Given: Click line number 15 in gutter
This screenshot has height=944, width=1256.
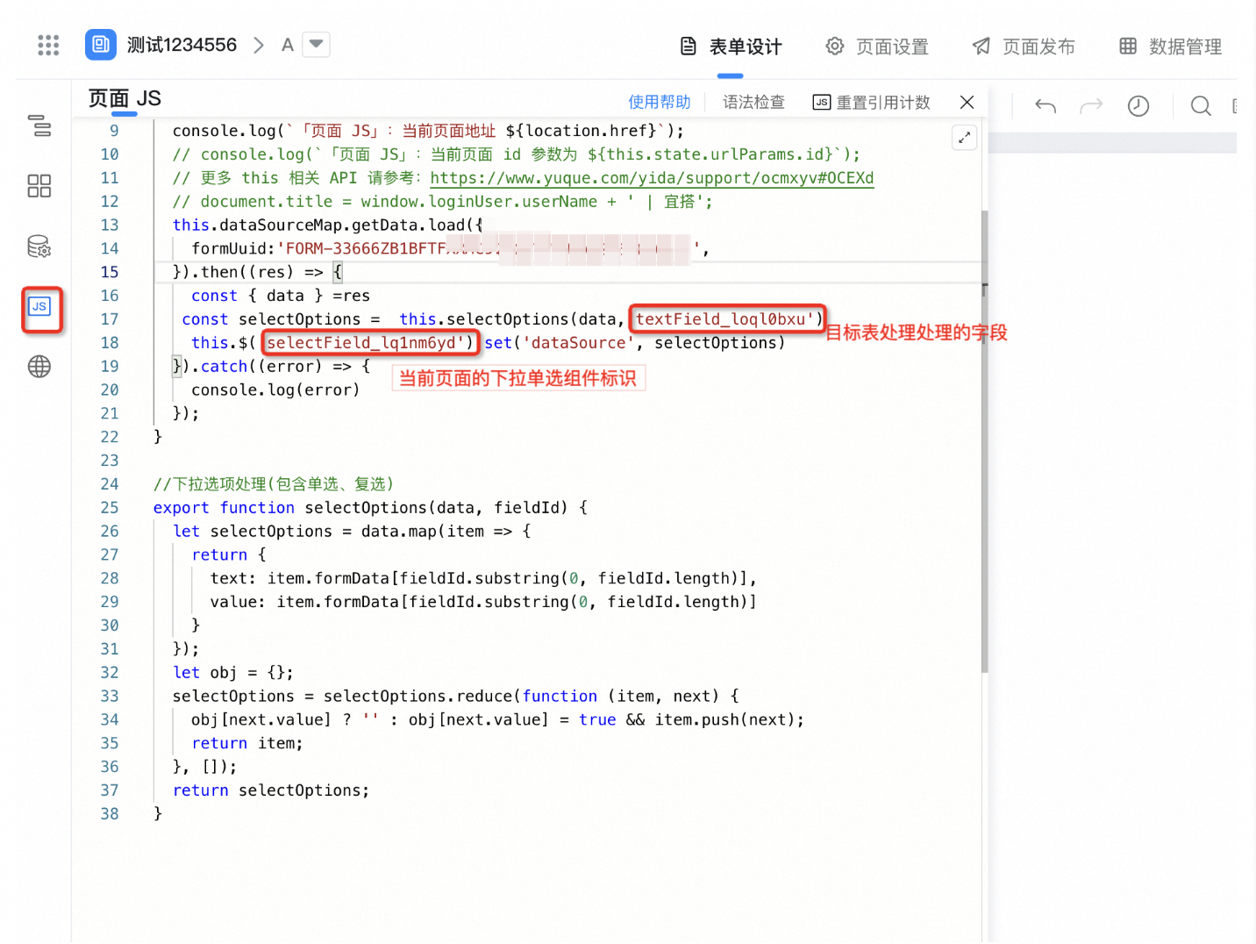Looking at the screenshot, I should 110,272.
